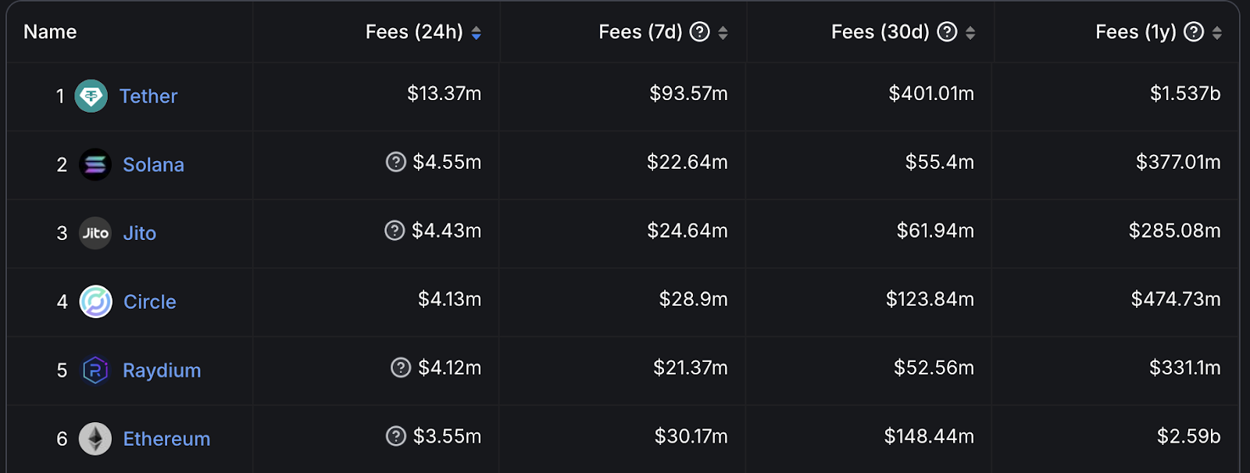
Task: Click info icon beside Solana's $4.55m fee
Action: pyautogui.click(x=396, y=162)
